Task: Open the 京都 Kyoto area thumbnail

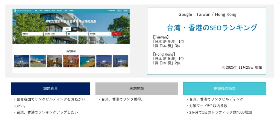Action: click(54, 61)
